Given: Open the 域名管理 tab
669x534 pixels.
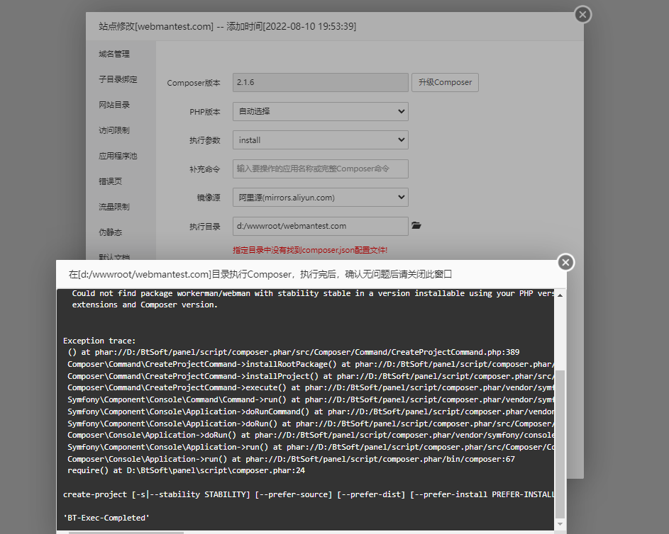Looking at the screenshot, I should point(114,54).
